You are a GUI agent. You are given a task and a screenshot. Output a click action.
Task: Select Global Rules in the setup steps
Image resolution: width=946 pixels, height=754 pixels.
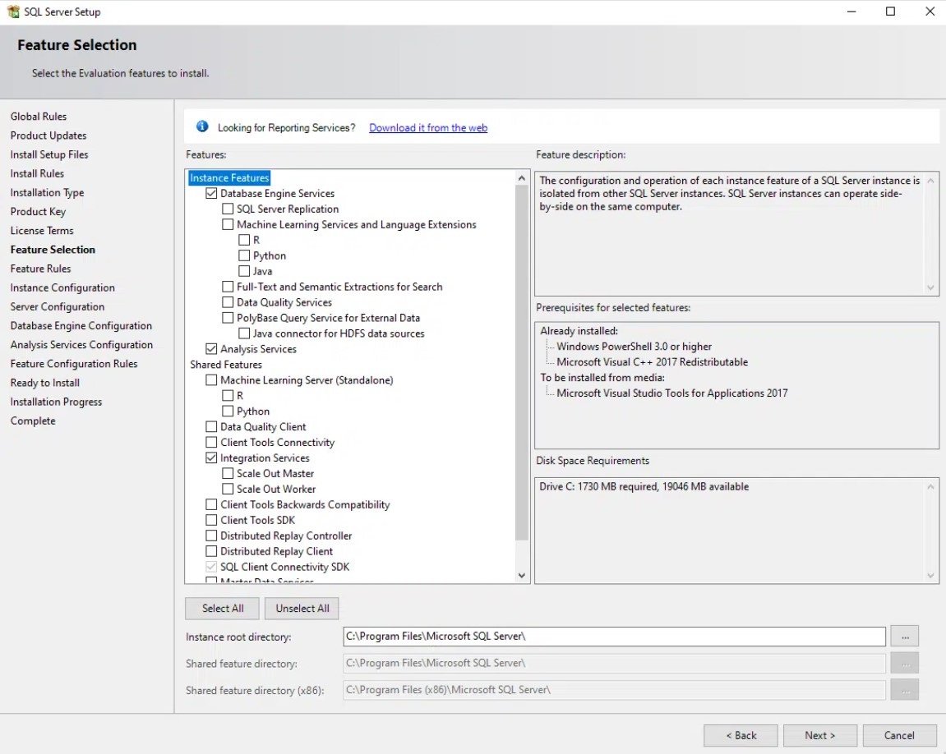(39, 117)
